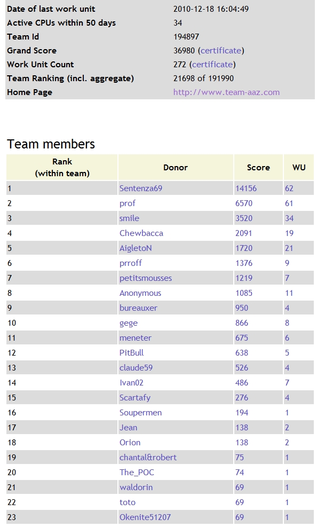Open the Anonymous donor entry
Image resolution: width=317 pixels, height=527 pixels.
(140, 293)
